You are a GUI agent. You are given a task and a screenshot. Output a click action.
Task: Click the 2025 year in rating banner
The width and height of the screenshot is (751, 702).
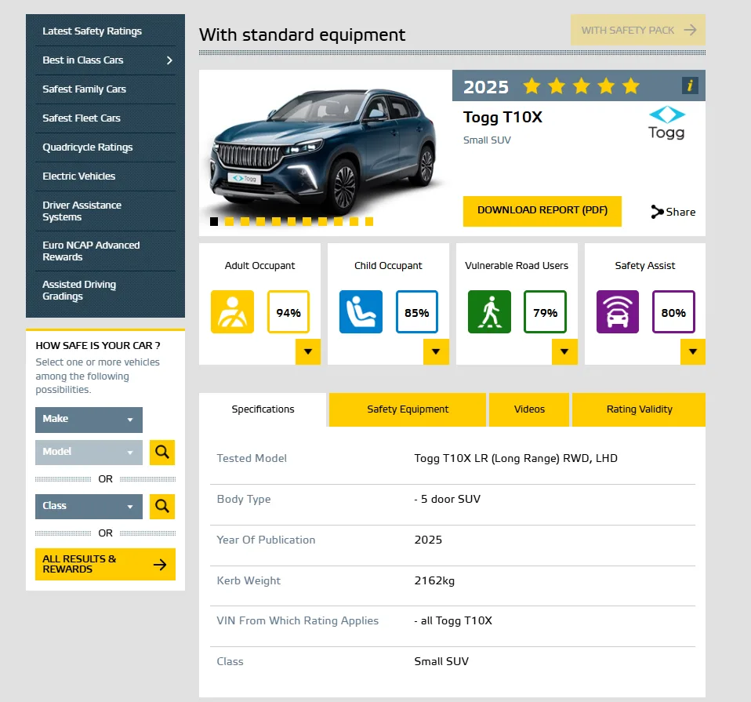coord(486,87)
